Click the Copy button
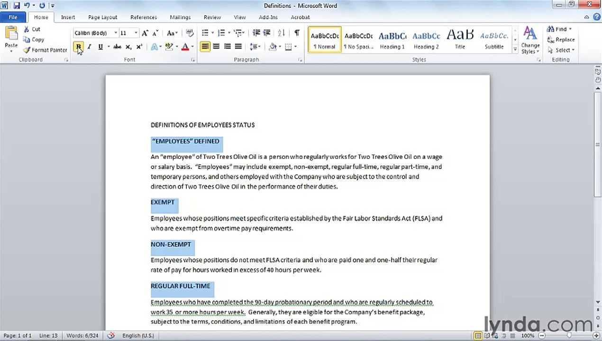 coord(34,40)
